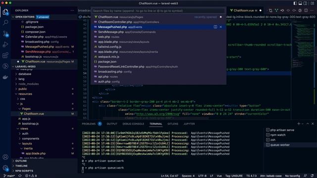Screen dimensions: 317x178
Task: Expand the node_modules folder
Action: pyautogui.click(x=44, y=84)
